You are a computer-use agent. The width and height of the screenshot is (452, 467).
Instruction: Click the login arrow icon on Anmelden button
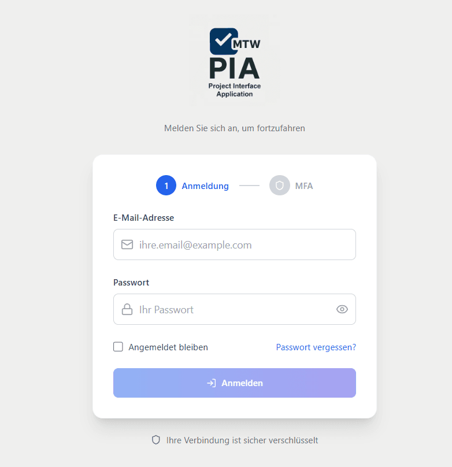click(212, 383)
